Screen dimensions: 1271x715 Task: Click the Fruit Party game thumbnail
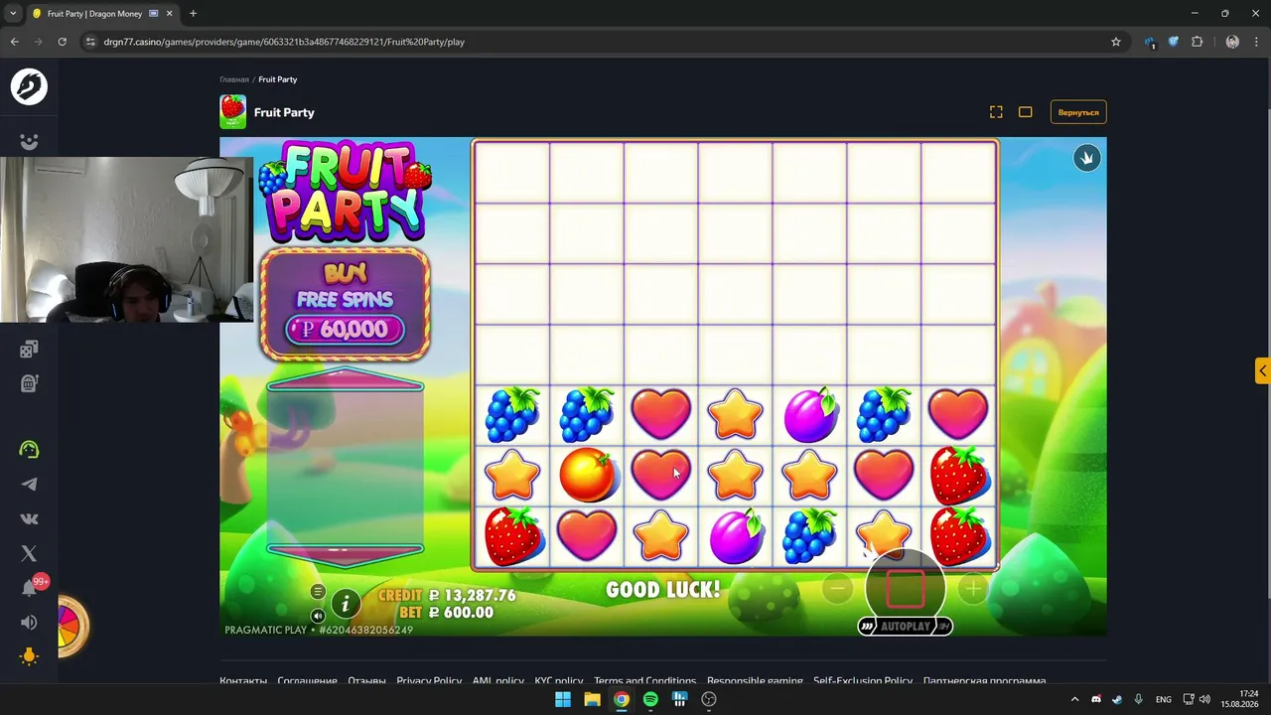232,112
